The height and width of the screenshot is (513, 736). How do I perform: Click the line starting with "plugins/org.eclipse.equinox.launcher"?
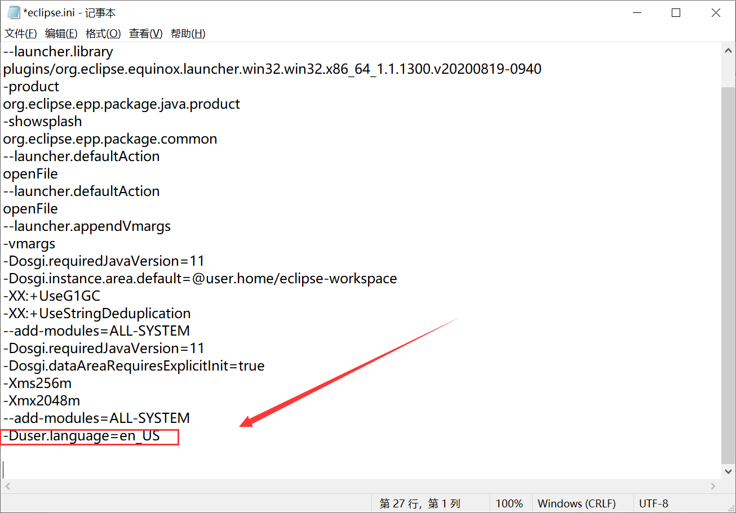[x=272, y=69]
